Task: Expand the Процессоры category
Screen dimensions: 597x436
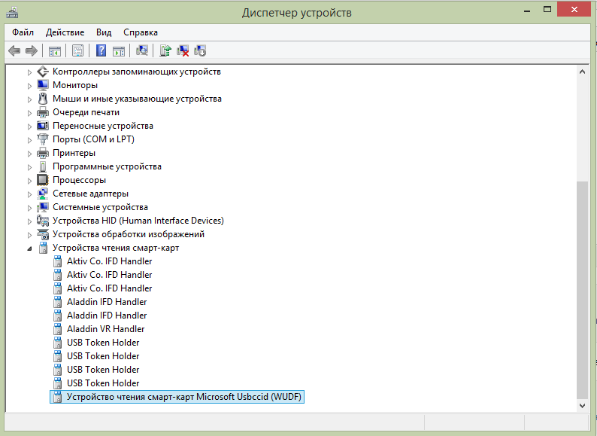Action: tap(30, 180)
